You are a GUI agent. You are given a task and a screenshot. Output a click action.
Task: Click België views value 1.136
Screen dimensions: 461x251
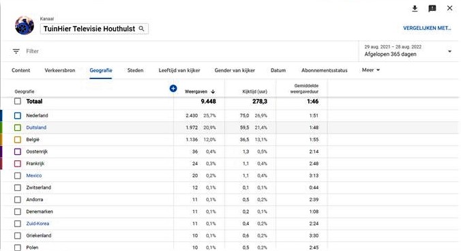(192, 140)
